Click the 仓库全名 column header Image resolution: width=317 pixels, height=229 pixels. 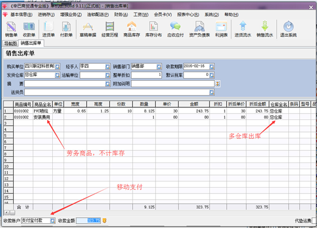coord(279,104)
